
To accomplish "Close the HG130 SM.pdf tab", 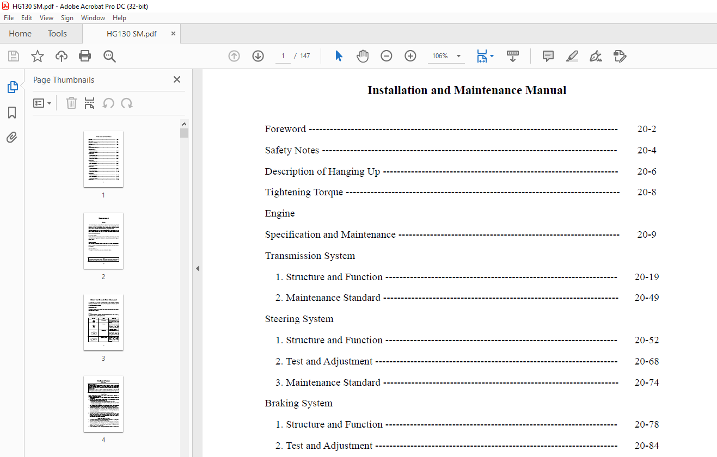I will [174, 34].
